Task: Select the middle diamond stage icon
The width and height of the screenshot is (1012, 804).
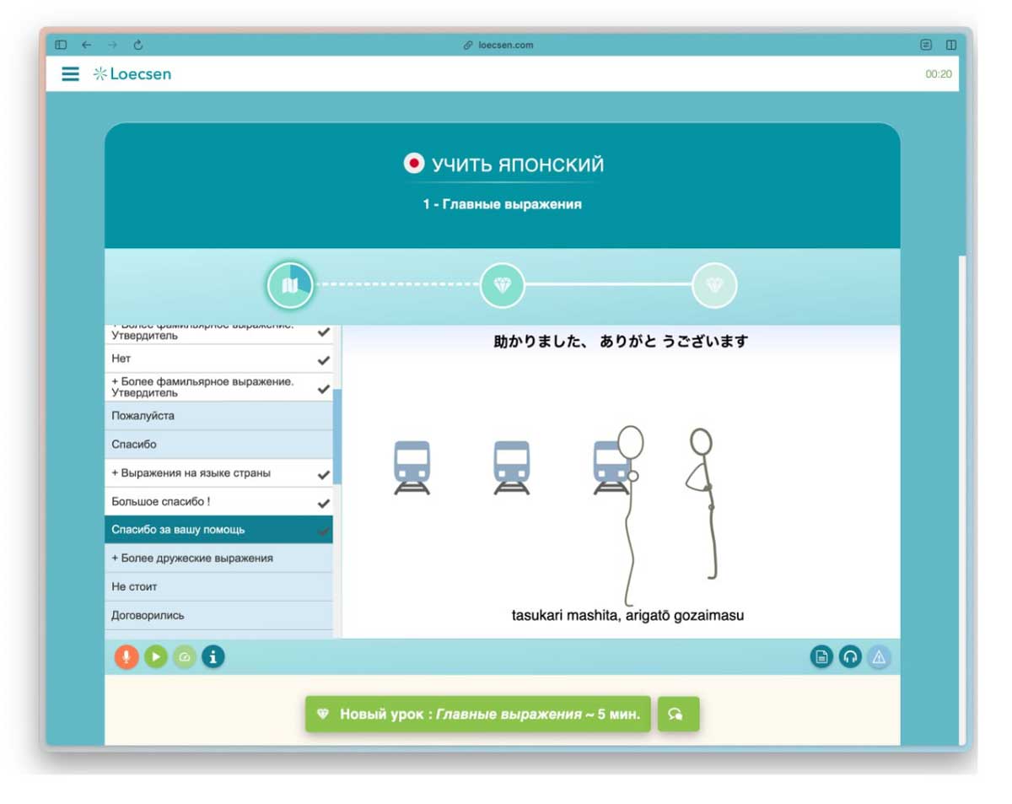Action: point(502,285)
